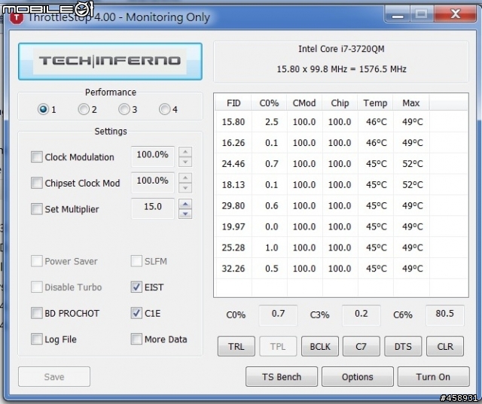Uncheck the EIST checkbox
The width and height of the screenshot is (482, 404).
(136, 287)
